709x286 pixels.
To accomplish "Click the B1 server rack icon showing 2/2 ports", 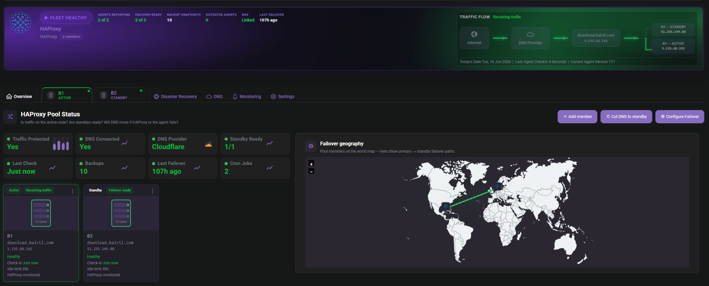I will click(41, 213).
